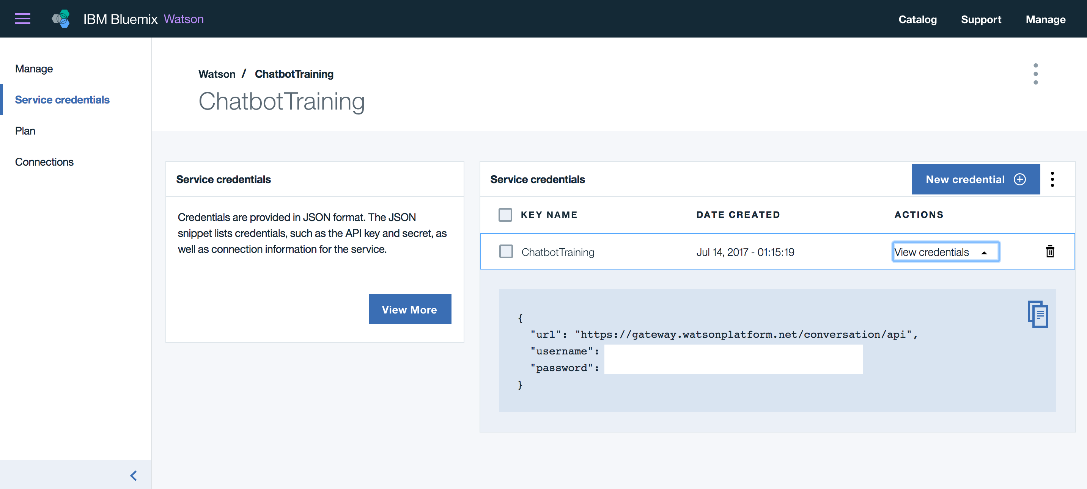
Task: Click the IBM Bluemix hexagon logo
Action: pos(61,19)
